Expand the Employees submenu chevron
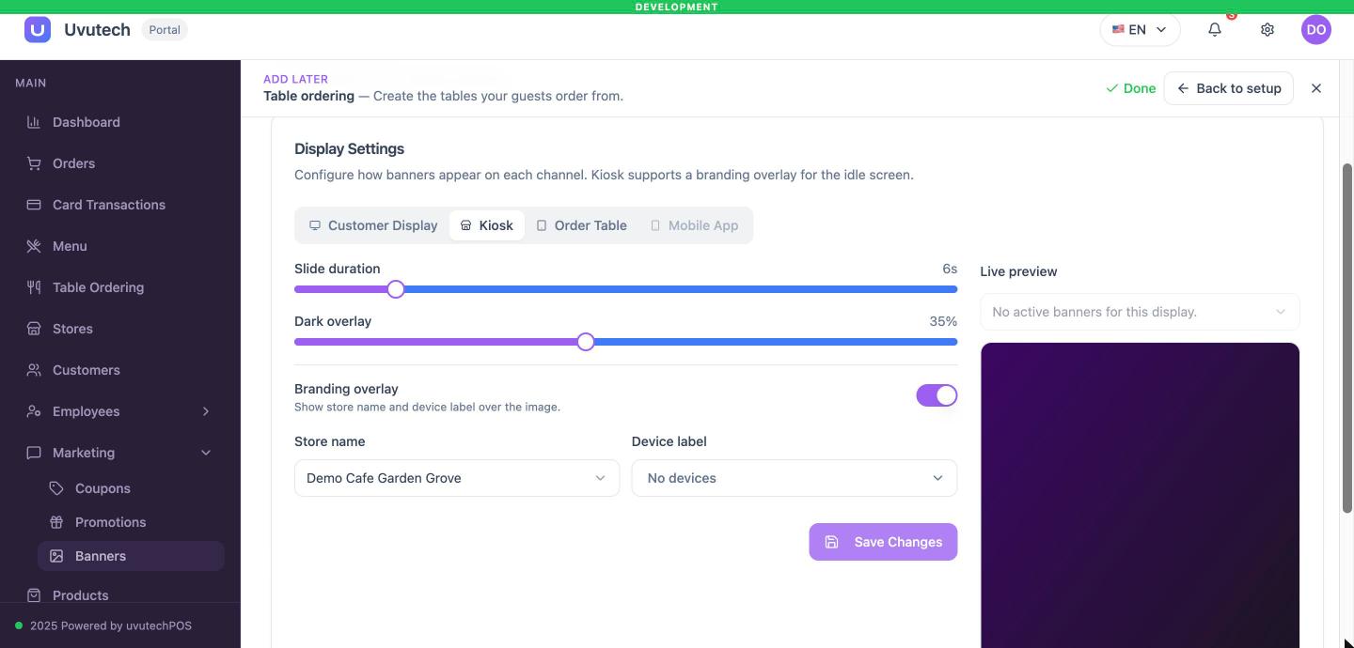This screenshot has width=1354, height=648. coord(206,411)
